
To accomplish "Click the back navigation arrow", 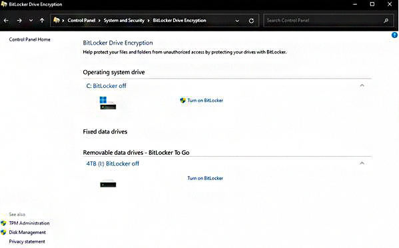I will pos(6,21).
